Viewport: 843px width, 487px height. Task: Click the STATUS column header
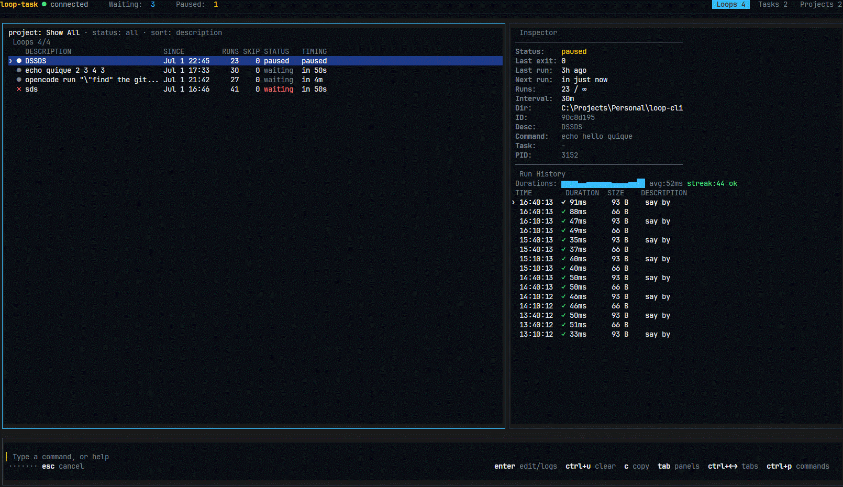pyautogui.click(x=276, y=51)
